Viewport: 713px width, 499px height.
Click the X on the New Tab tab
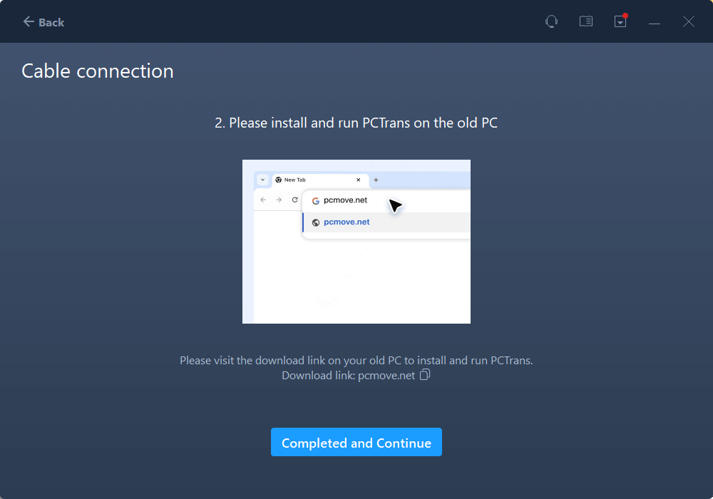tap(359, 180)
